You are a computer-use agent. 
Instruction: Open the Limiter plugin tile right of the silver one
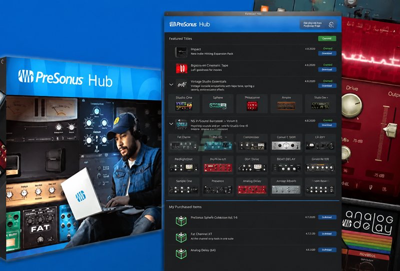[x=320, y=143]
